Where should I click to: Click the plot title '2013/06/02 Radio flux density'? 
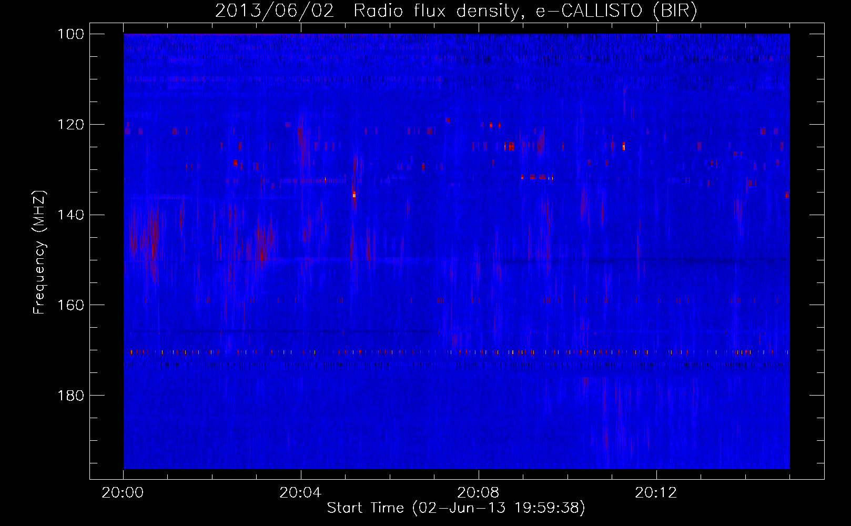(x=456, y=11)
